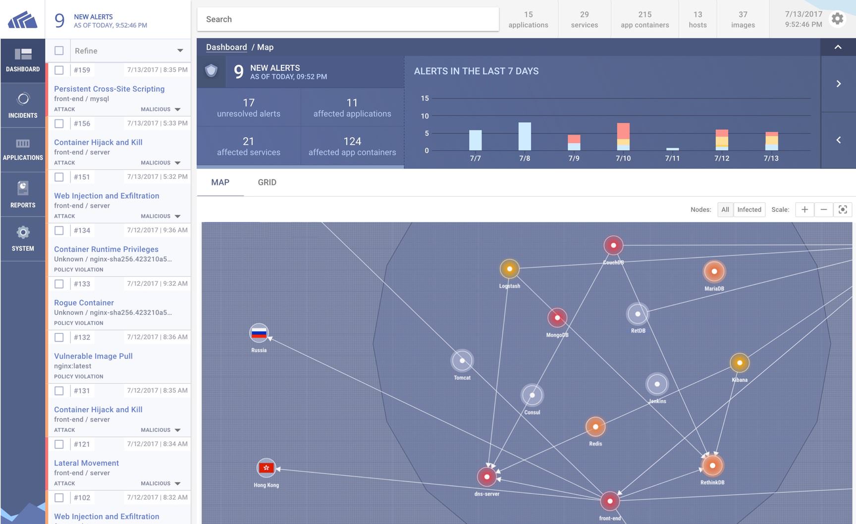The image size is (856, 524).
Task: Open the Refine dropdown
Action: click(x=130, y=51)
